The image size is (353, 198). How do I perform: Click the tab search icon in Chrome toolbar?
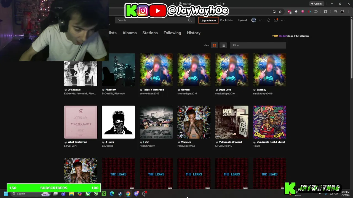click(x=326, y=12)
